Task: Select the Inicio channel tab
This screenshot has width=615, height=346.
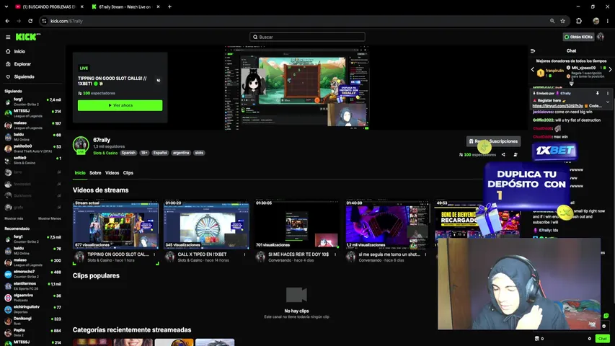Action: (80, 173)
